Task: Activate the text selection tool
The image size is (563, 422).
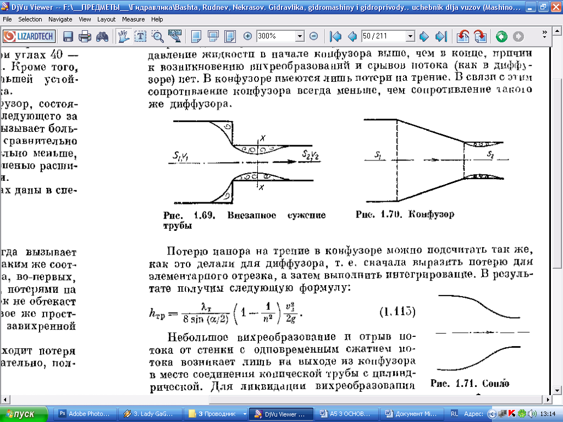Action: pyautogui.click(x=141, y=36)
